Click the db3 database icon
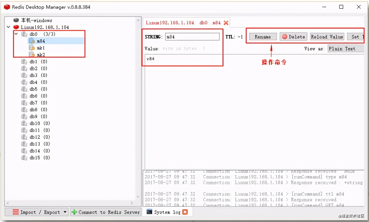Screen dimensions: 369x222 tap(24, 75)
